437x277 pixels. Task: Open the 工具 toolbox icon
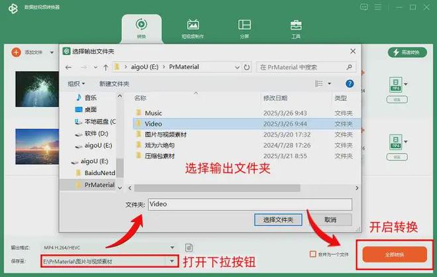coord(296,28)
